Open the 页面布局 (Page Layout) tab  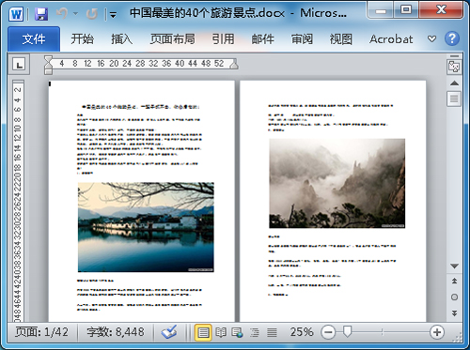point(172,39)
